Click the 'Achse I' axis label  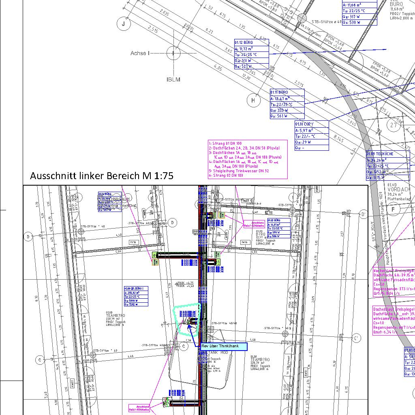click(x=140, y=53)
